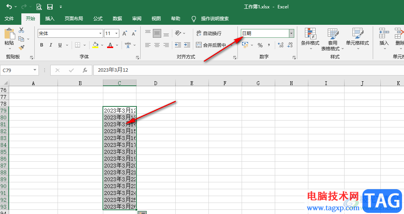The height and width of the screenshot is (214, 404).
Task: Open the 字体 font dialog launcher
Action: tap(138, 58)
